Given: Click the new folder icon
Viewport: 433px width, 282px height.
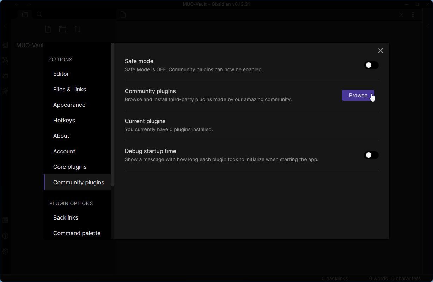Looking at the screenshot, I should (x=63, y=30).
